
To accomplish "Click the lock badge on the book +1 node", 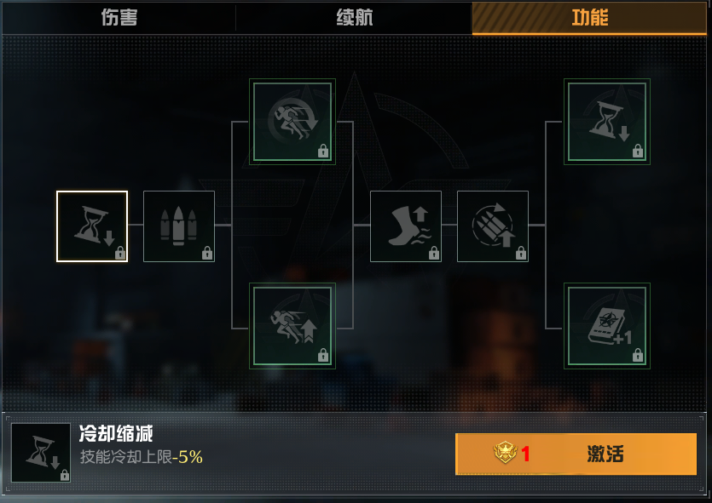I will (x=638, y=355).
